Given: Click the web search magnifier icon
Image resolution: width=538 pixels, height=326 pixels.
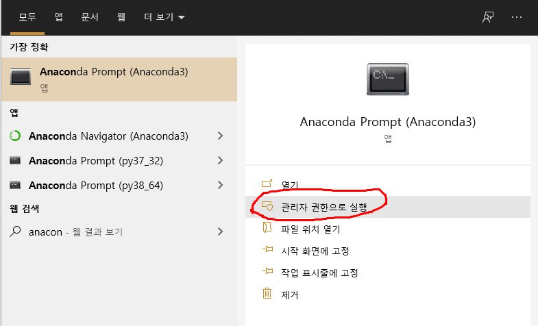Looking at the screenshot, I should point(15,231).
